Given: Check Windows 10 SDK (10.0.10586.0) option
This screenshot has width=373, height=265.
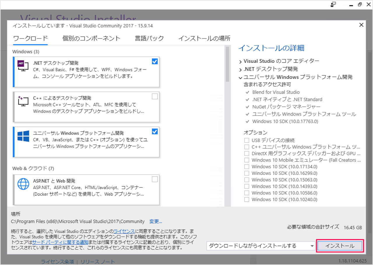Looking at the screenshot, I should [x=247, y=193].
